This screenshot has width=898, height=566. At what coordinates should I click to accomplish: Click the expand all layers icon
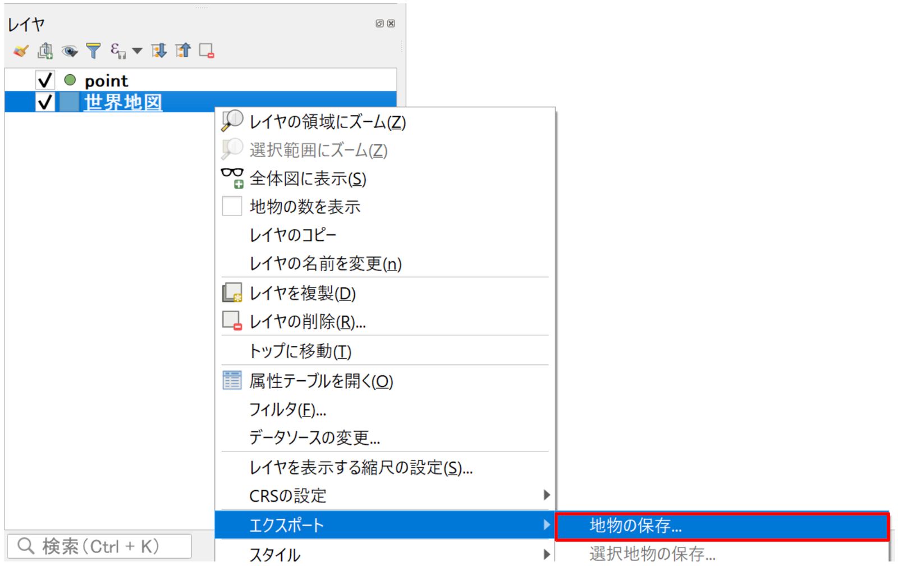(x=159, y=51)
